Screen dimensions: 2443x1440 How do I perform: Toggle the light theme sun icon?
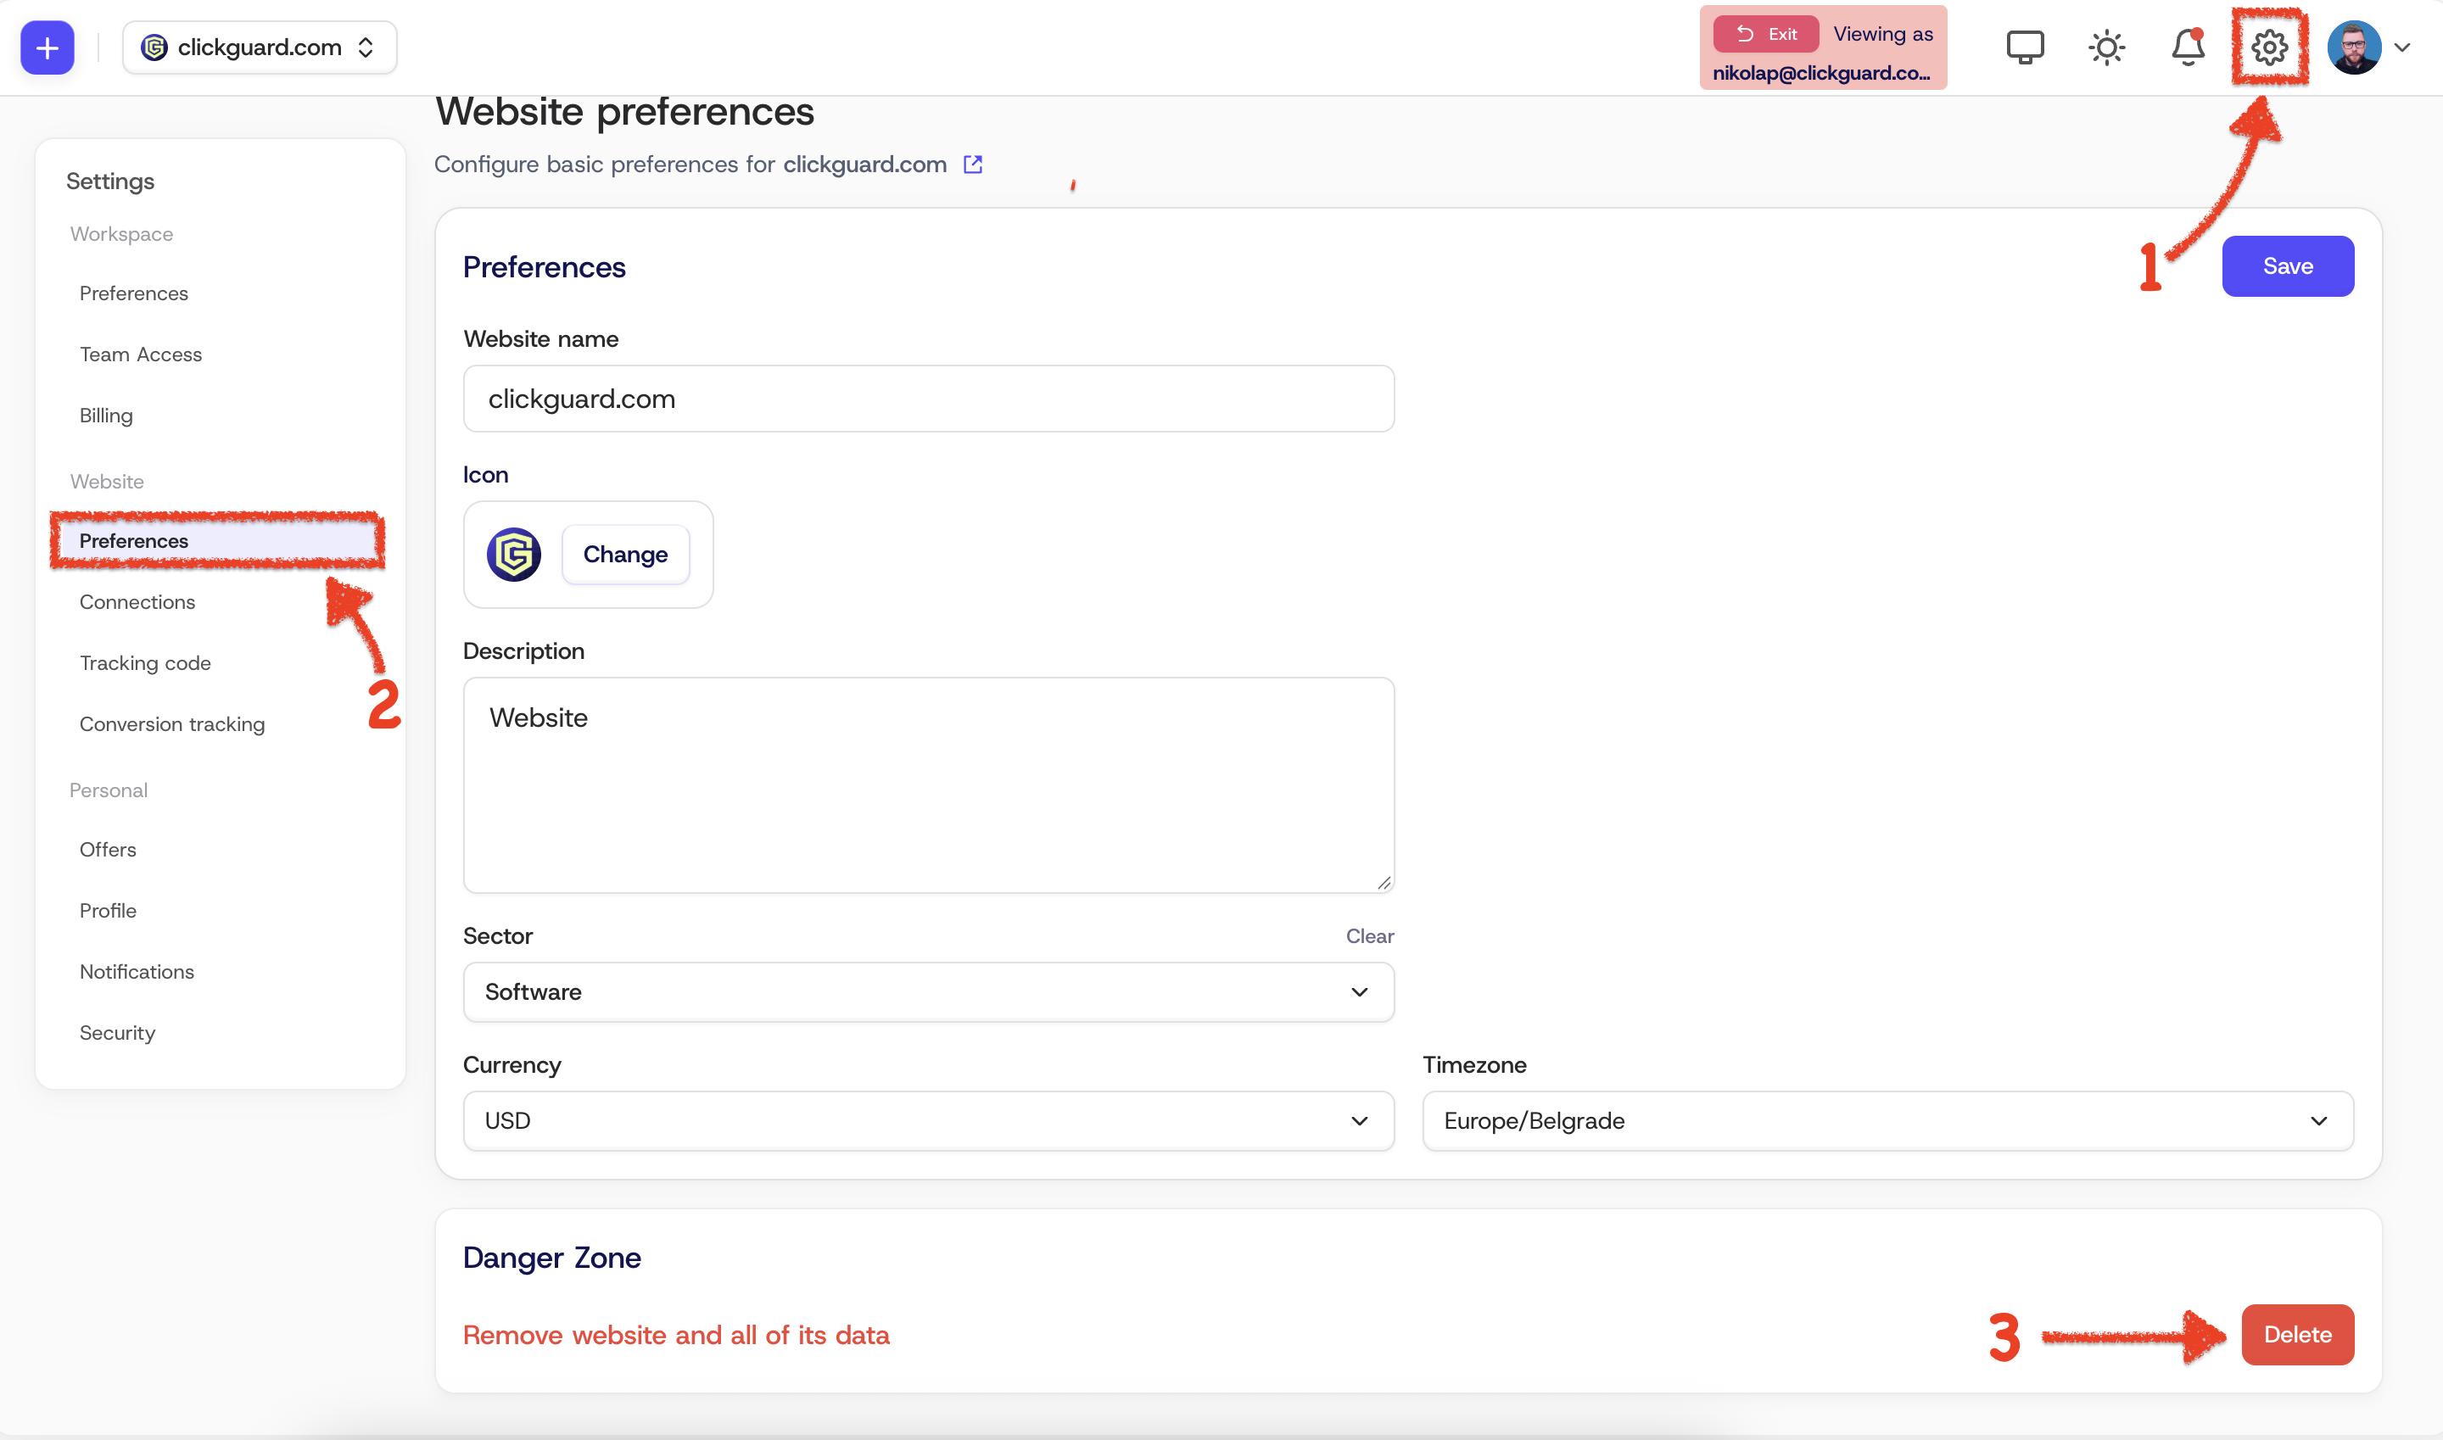tap(2106, 47)
